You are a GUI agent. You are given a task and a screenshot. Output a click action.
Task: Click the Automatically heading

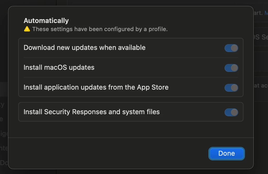[x=46, y=21]
